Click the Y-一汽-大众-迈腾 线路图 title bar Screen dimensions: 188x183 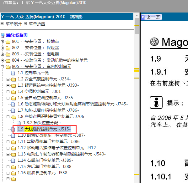pos(67,17)
